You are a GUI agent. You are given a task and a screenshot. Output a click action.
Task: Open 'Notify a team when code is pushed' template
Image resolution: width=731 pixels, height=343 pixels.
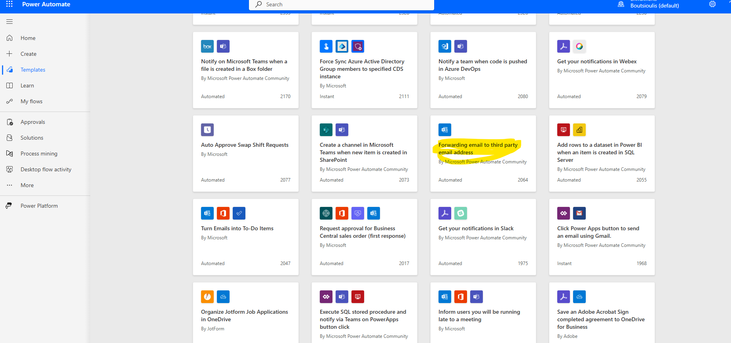(483, 65)
